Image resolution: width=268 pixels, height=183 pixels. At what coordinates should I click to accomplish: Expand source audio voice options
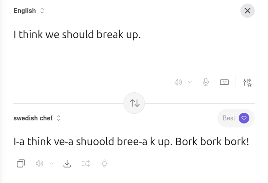tap(190, 82)
